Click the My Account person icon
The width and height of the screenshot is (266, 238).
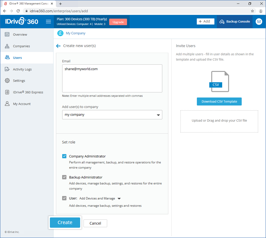(x=7, y=104)
